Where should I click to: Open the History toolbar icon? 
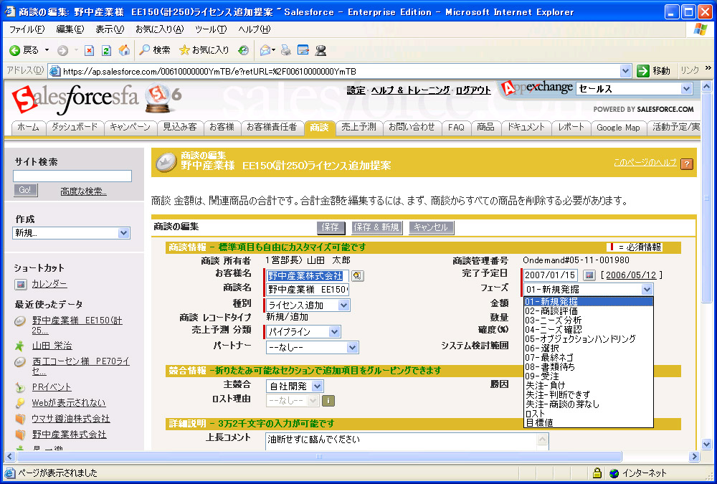pyautogui.click(x=243, y=50)
